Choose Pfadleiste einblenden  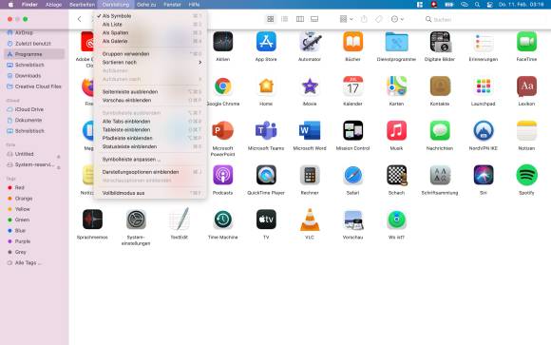point(150,138)
